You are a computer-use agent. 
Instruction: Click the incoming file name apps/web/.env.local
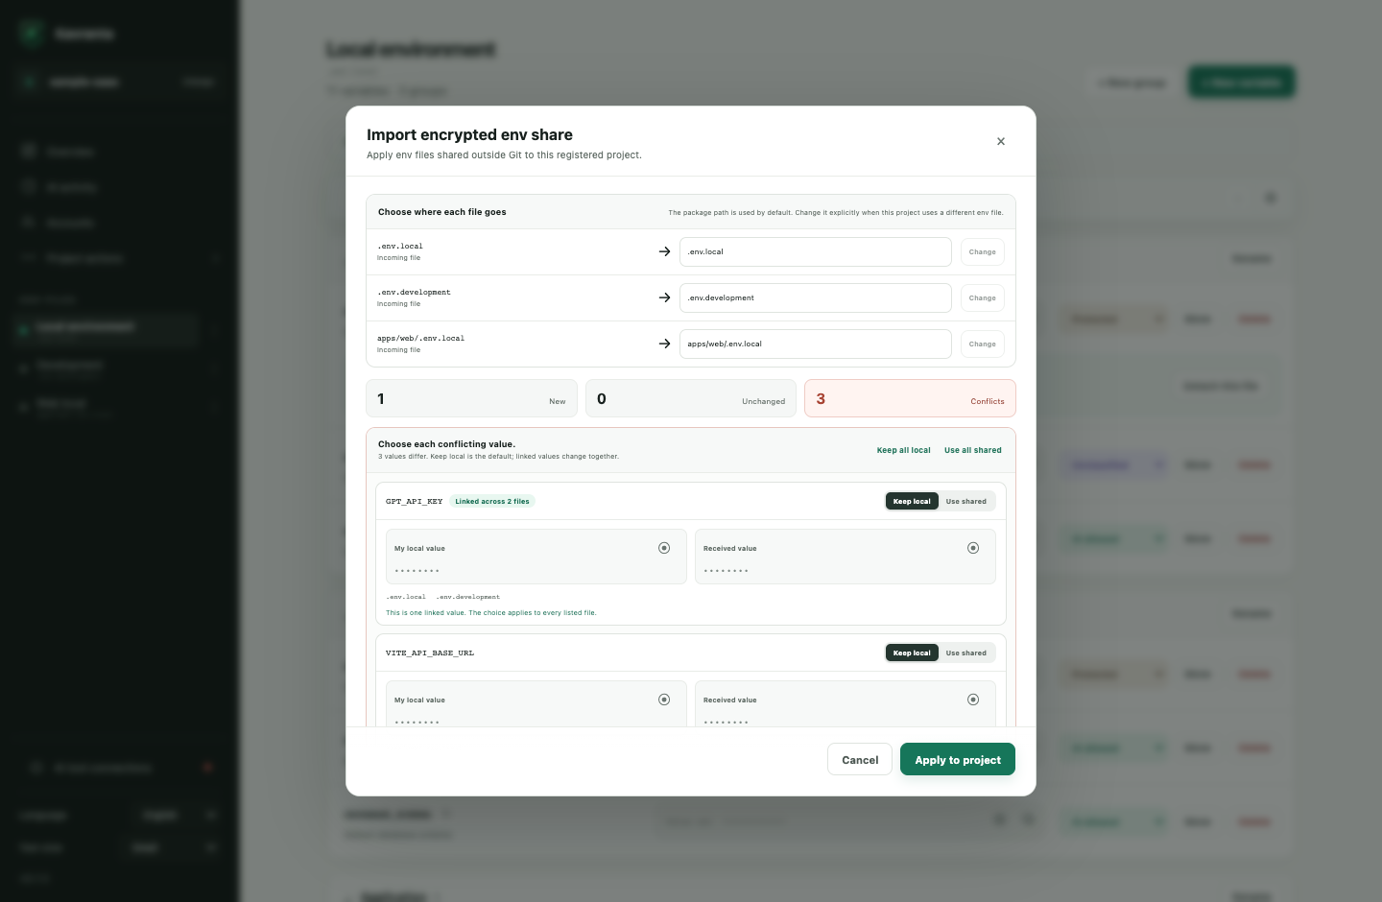pyautogui.click(x=420, y=339)
